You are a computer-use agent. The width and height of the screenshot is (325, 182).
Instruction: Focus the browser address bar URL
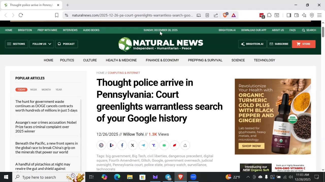tap(132, 15)
